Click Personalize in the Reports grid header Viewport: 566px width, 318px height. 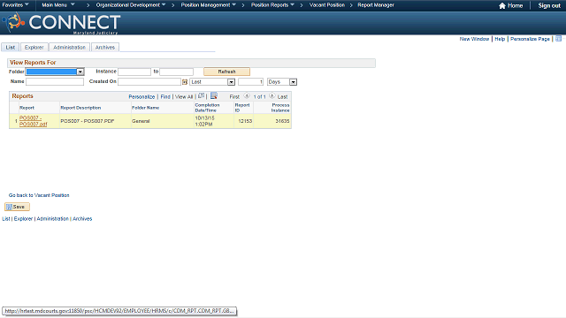point(141,96)
